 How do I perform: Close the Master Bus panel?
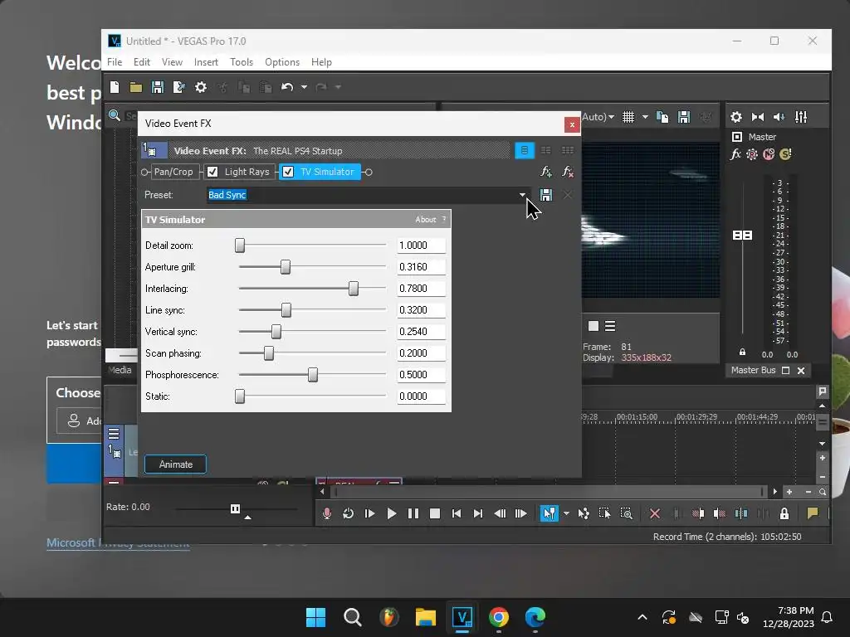(801, 371)
